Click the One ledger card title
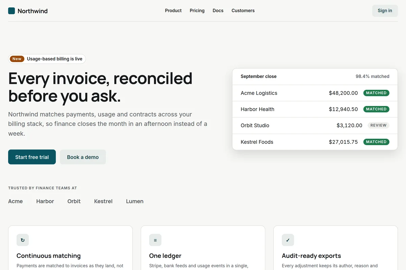Image resolution: width=406 pixels, height=270 pixels. [165, 256]
